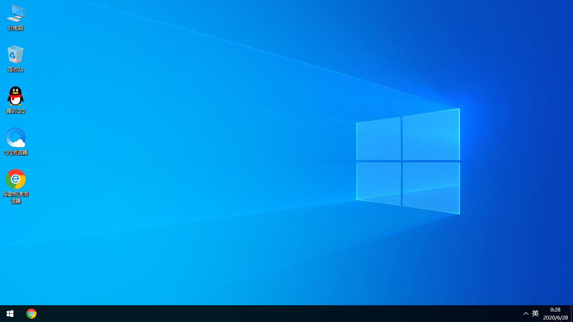Select the 此电脑 (This PC) desktop icon
The image size is (573, 322).
point(16,13)
